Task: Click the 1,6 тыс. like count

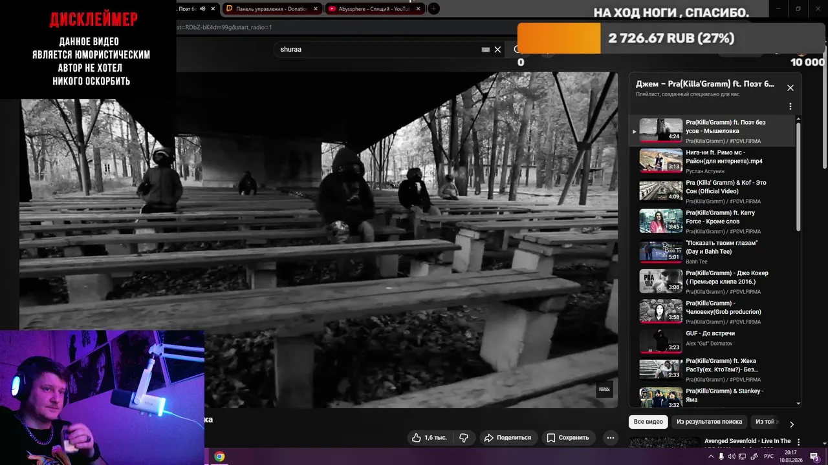Action: coord(435,437)
